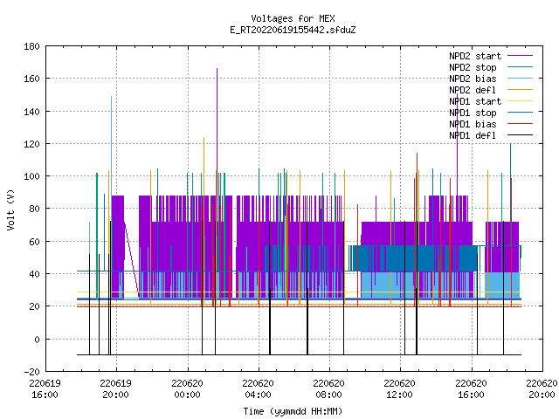Viewport: 559px width, 419px height.
Task: Click the dark blue spike peak near 120 V
Action: pos(510,144)
